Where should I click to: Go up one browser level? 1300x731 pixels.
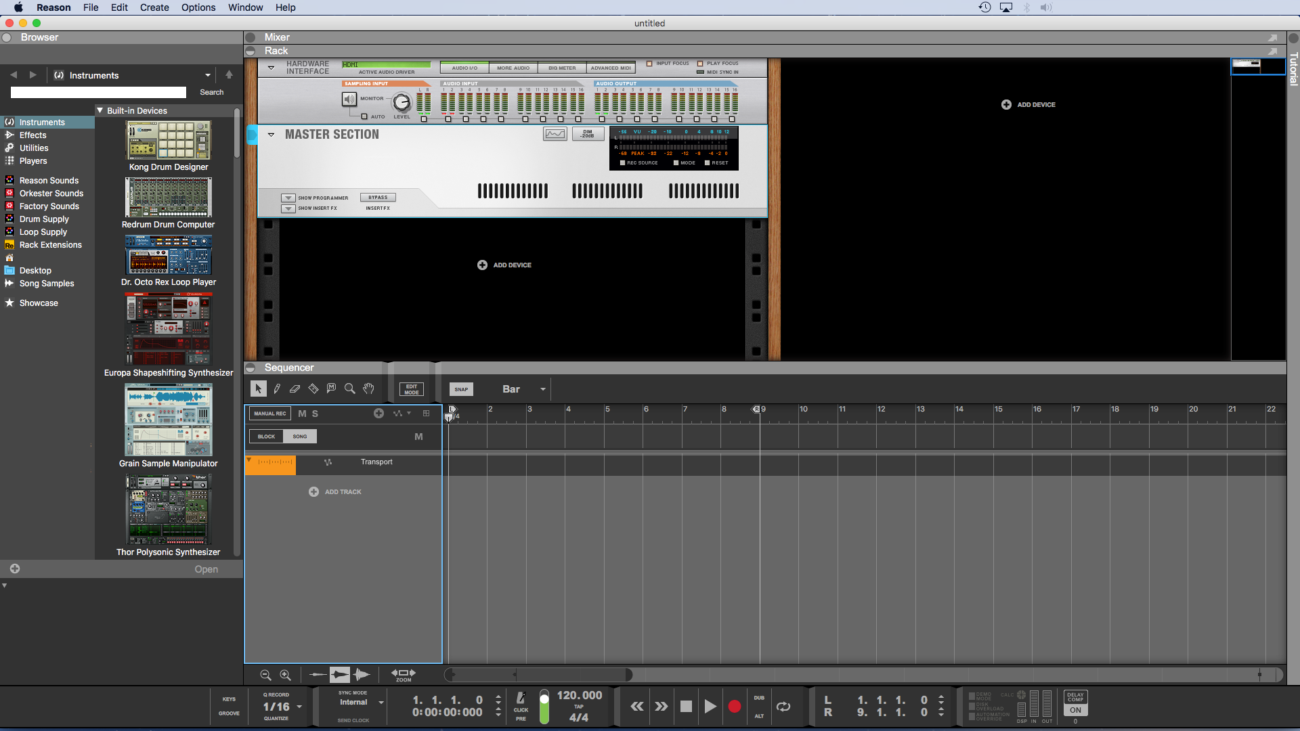(229, 74)
